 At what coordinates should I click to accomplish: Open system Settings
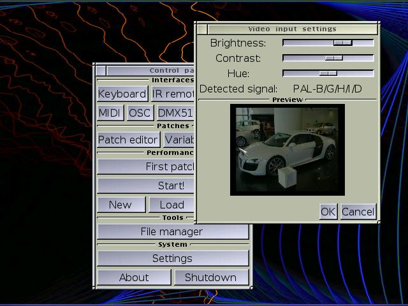point(172,258)
